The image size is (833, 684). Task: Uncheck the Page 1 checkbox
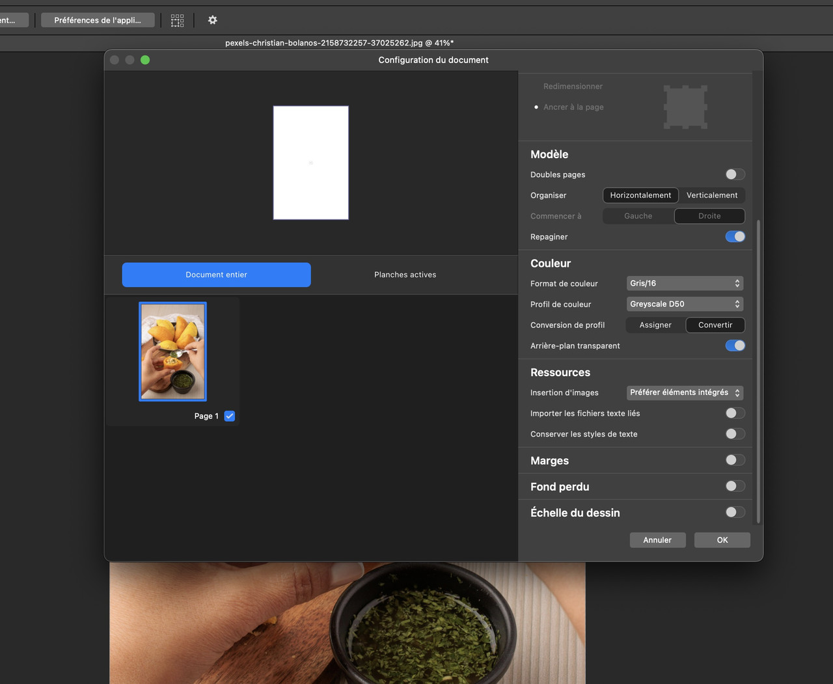(x=230, y=416)
